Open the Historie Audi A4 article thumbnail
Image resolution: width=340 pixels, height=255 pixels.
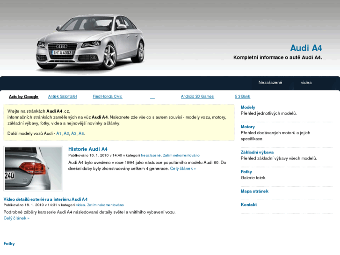(33, 168)
